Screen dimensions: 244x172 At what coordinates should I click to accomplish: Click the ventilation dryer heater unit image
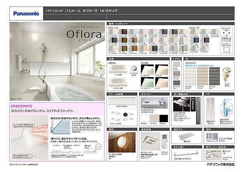click(147, 139)
